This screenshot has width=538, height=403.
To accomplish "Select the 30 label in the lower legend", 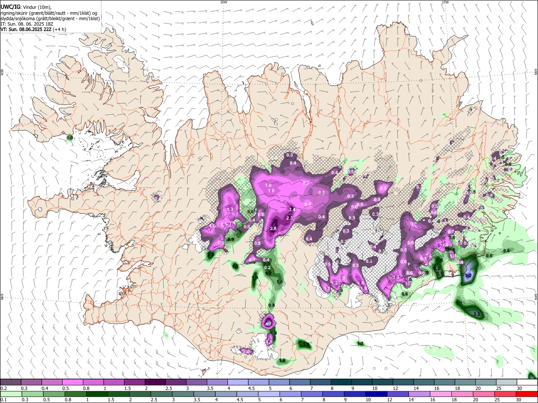I will (x=519, y=400).
